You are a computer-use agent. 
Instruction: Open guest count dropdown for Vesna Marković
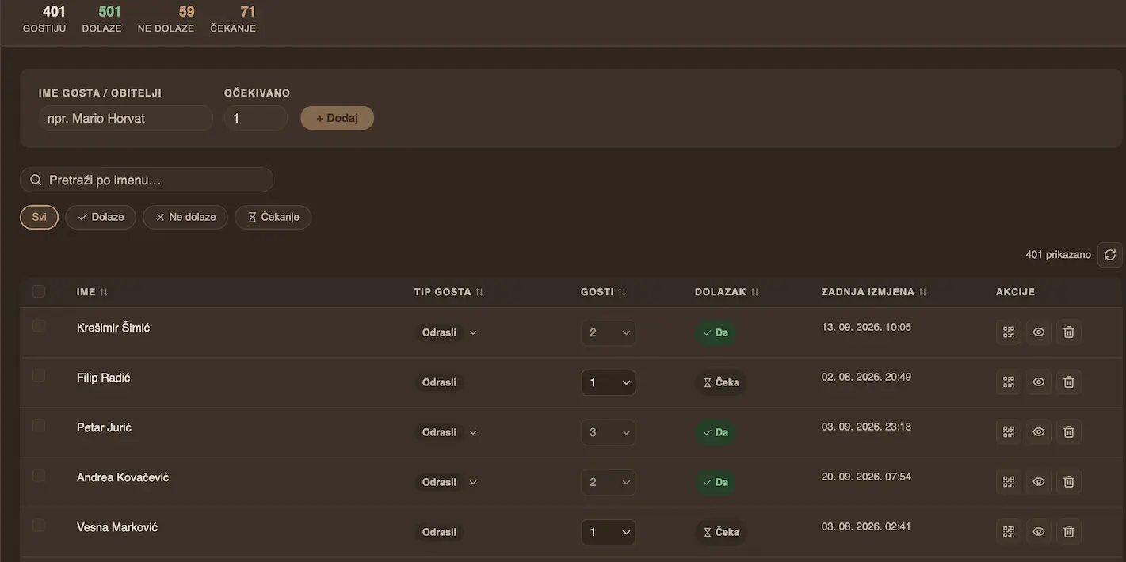click(x=609, y=532)
